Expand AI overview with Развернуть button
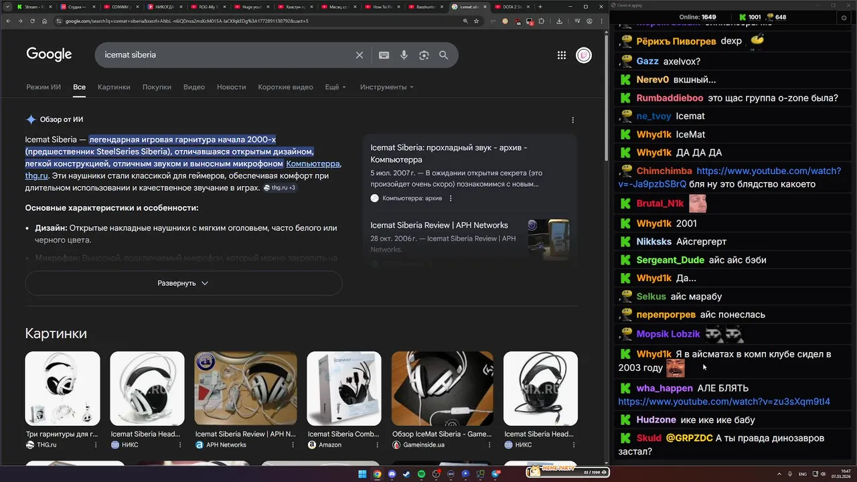The width and height of the screenshot is (857, 482). (183, 283)
